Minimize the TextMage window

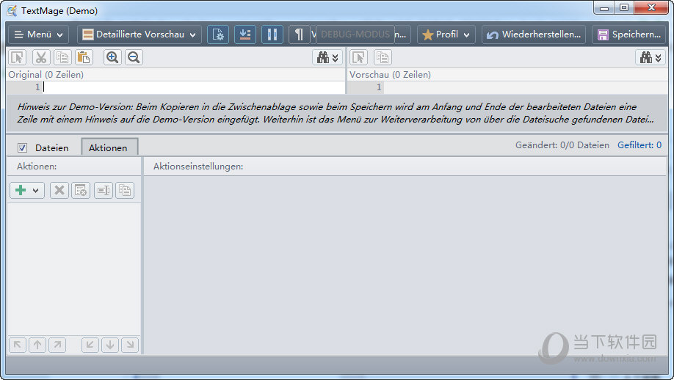[x=604, y=8]
